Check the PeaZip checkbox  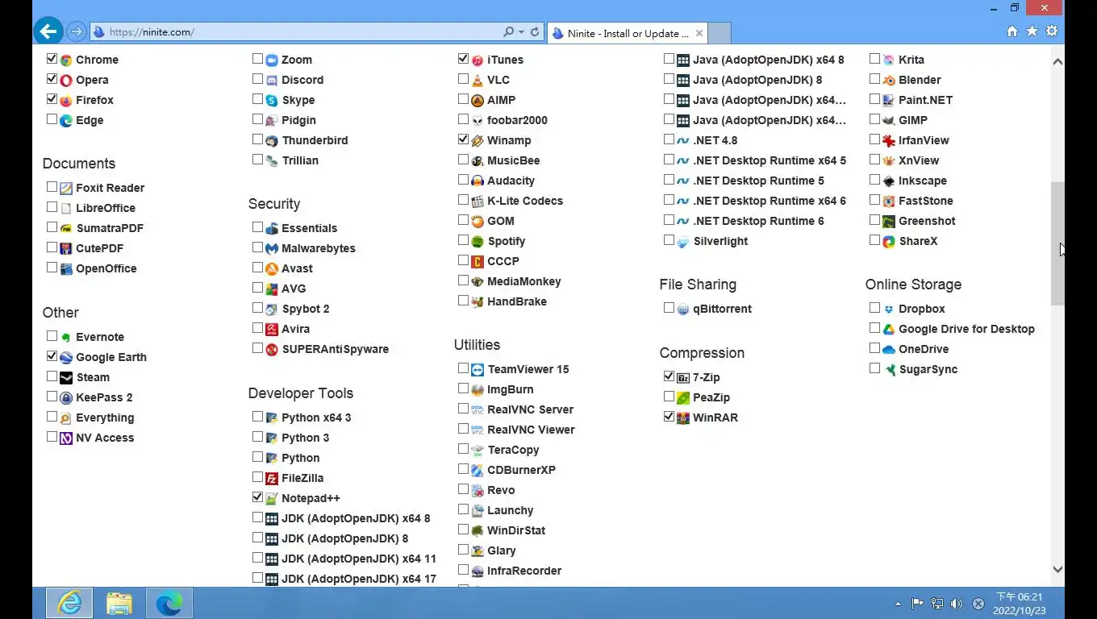(x=669, y=397)
